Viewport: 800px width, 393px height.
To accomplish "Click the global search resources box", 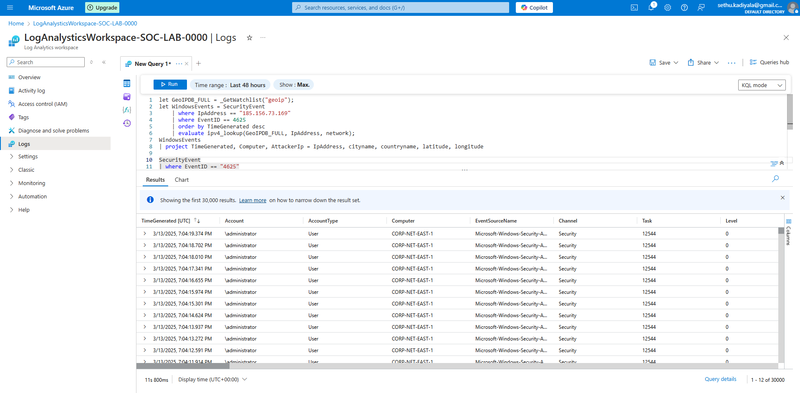I will pos(401,8).
